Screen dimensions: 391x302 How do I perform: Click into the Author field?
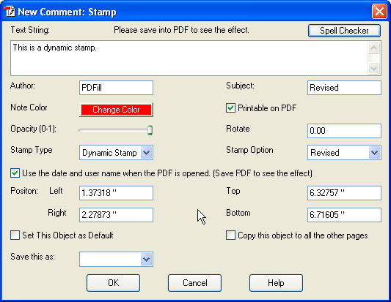[x=116, y=88]
